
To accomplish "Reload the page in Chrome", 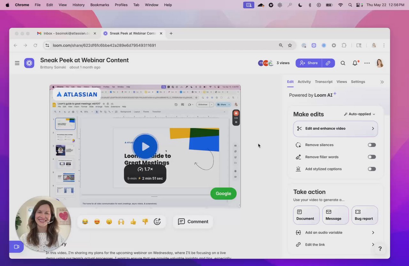I will pyautogui.click(x=35, y=45).
